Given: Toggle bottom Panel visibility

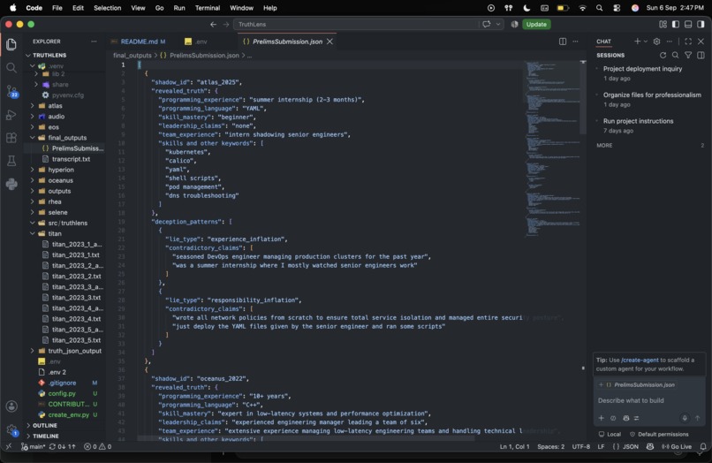Looking at the screenshot, I should click(688, 24).
